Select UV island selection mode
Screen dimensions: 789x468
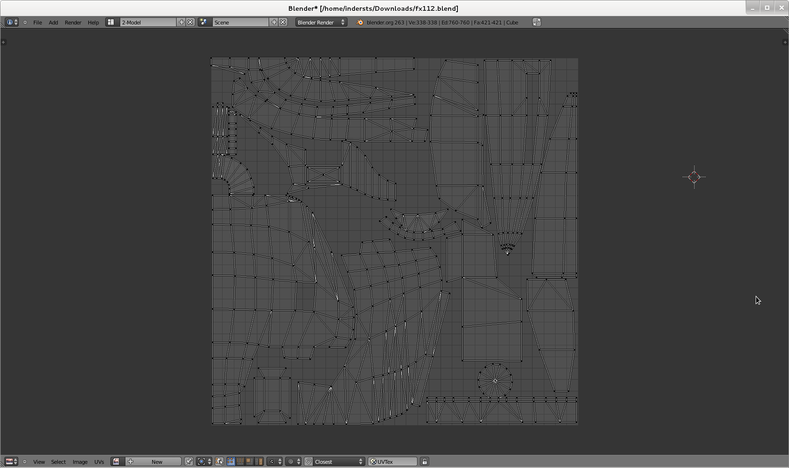coord(259,461)
